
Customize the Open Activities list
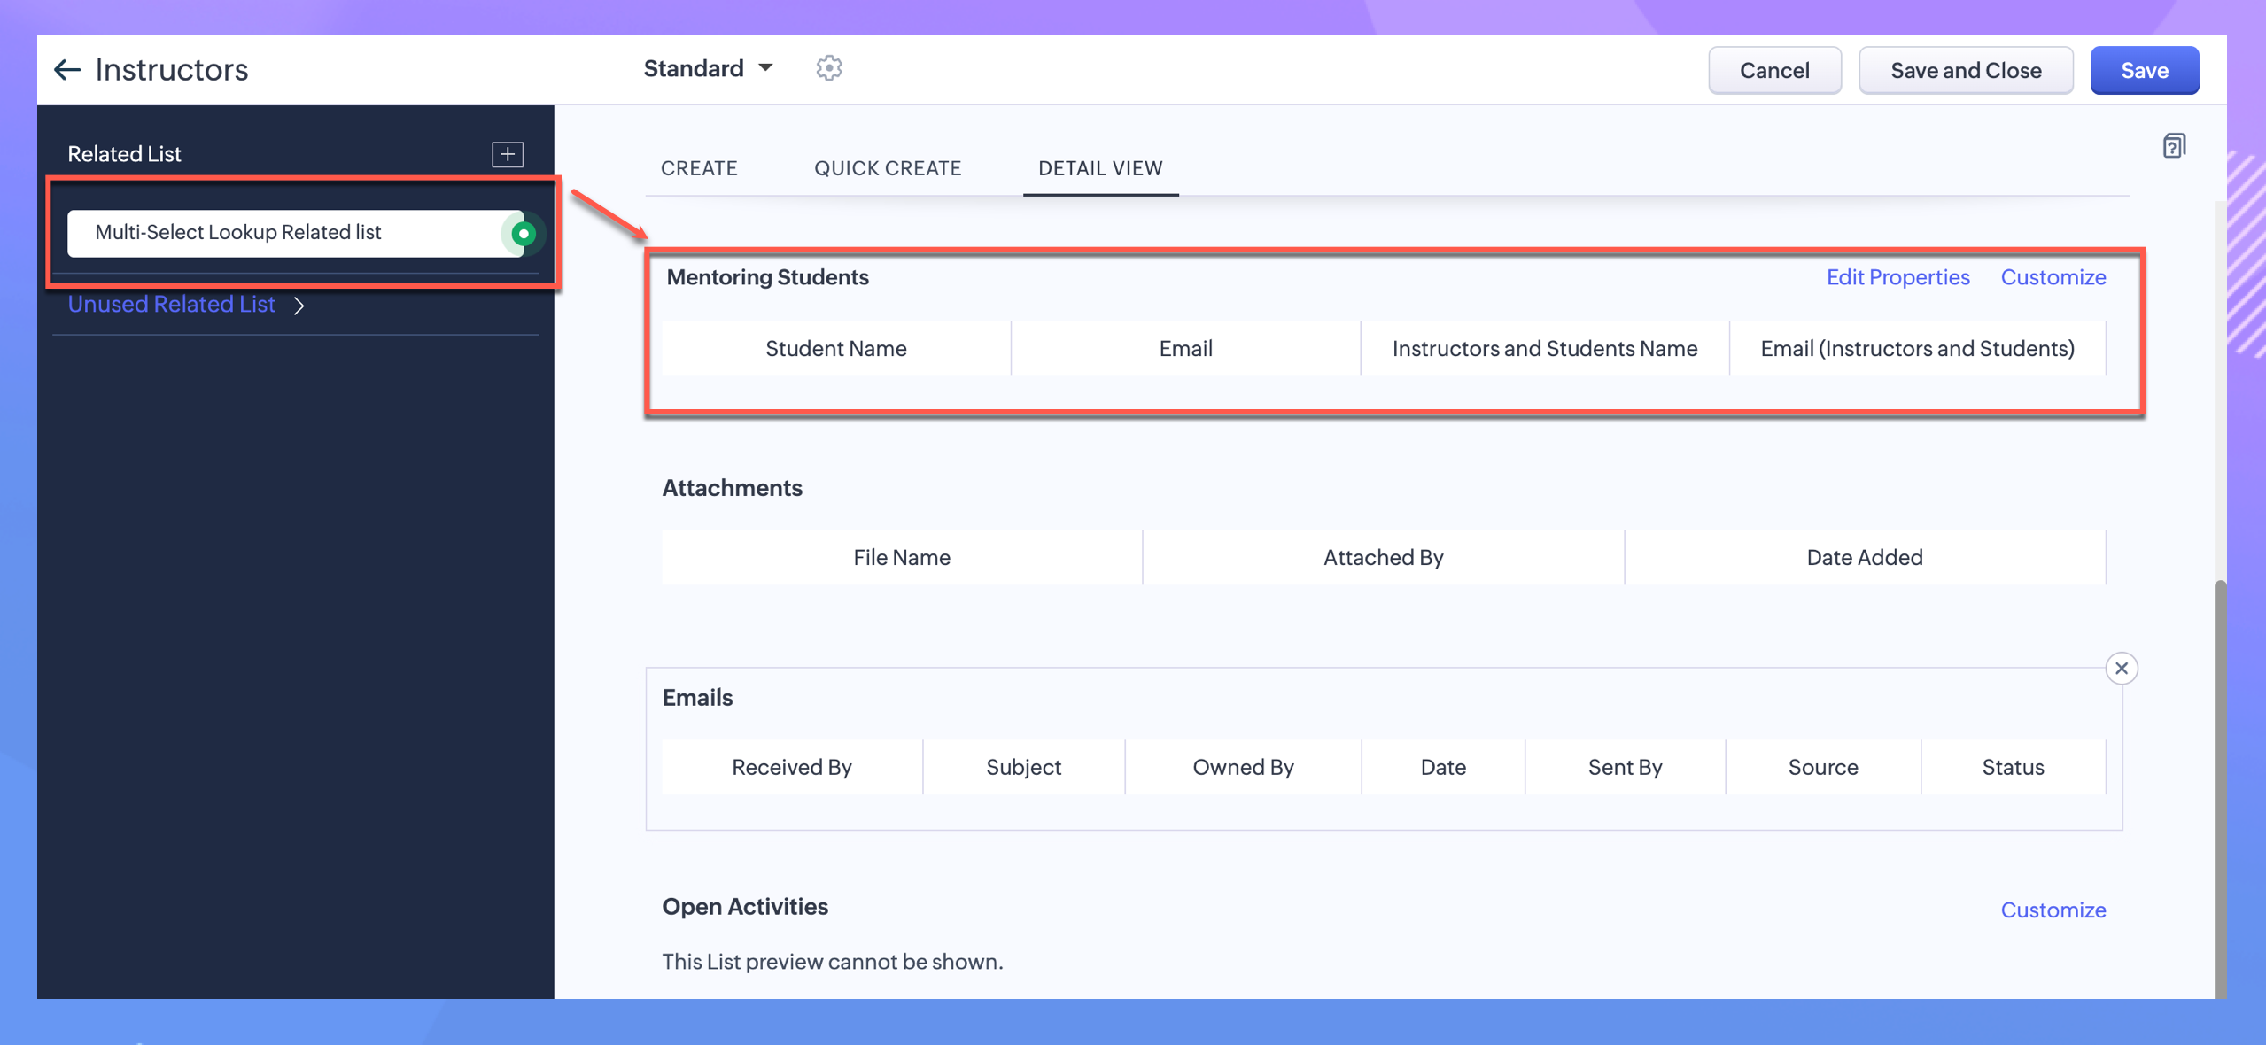2053,910
